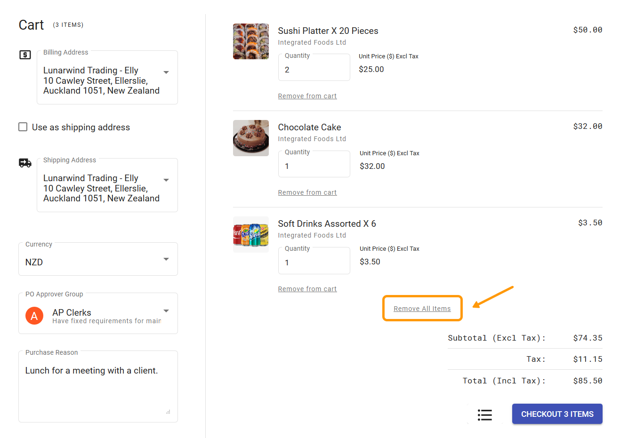
Task: Remove the Chocolate Cake from cart
Action: (307, 192)
